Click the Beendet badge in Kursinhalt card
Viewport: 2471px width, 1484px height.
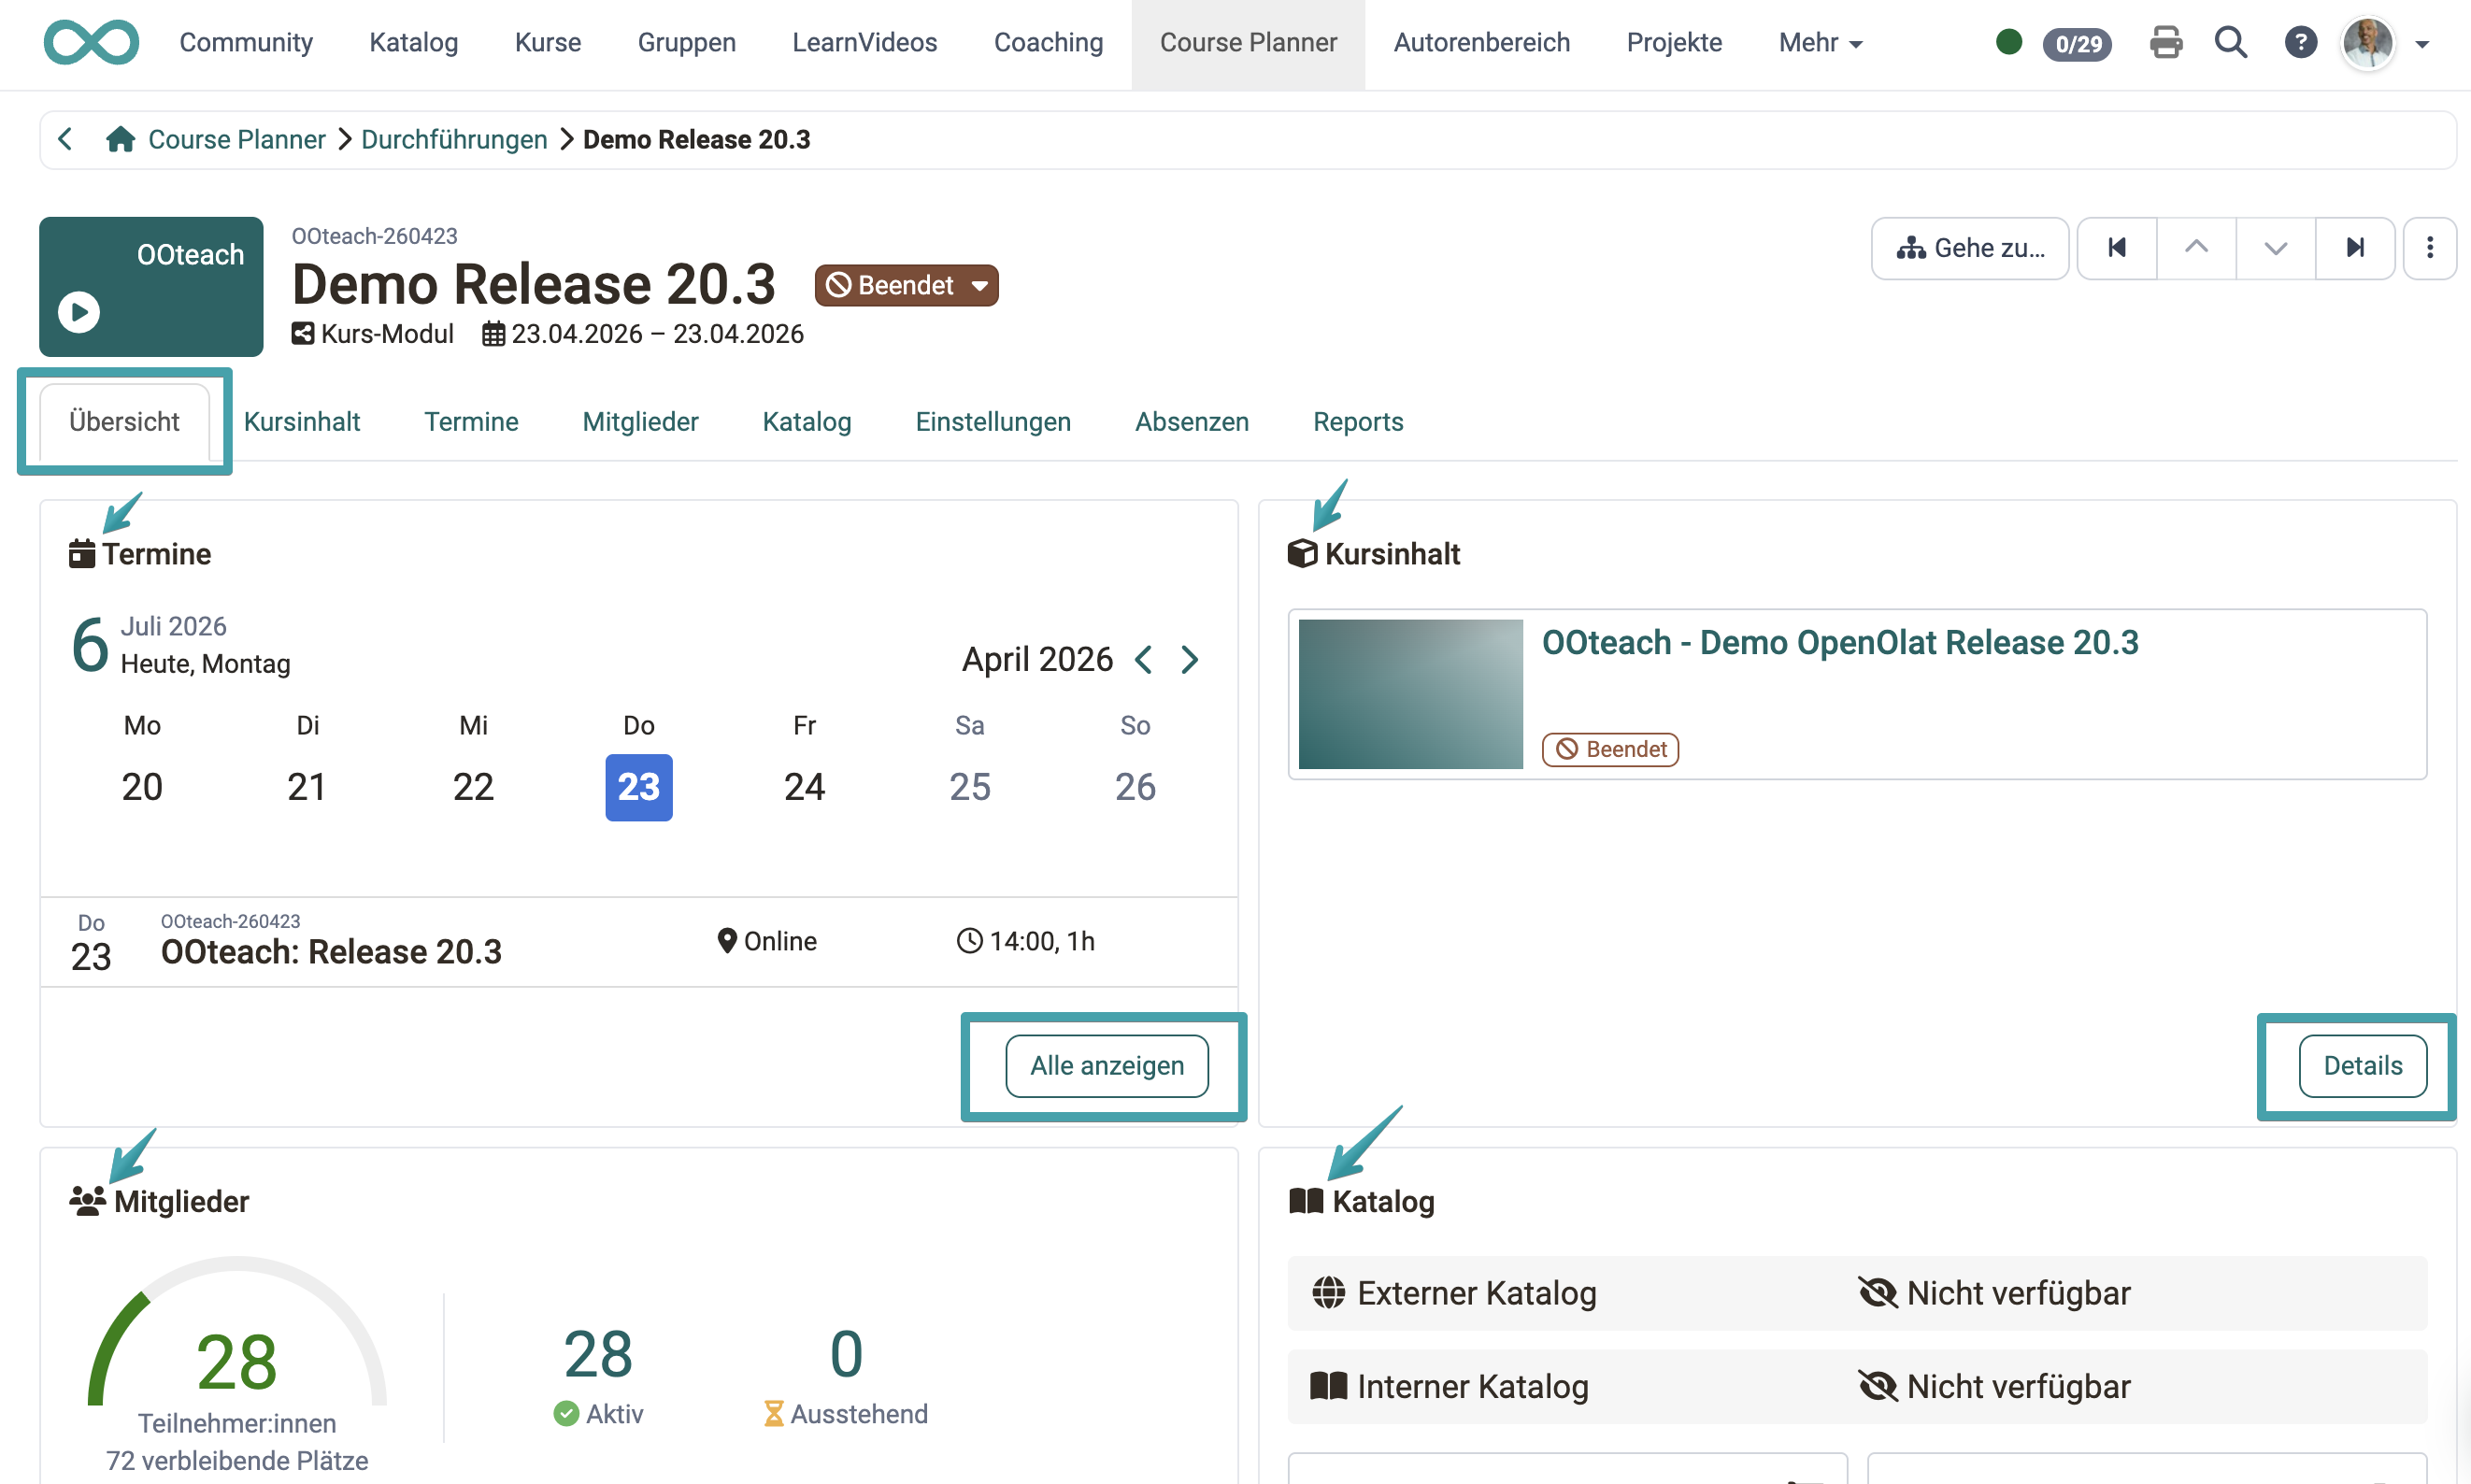(1610, 749)
